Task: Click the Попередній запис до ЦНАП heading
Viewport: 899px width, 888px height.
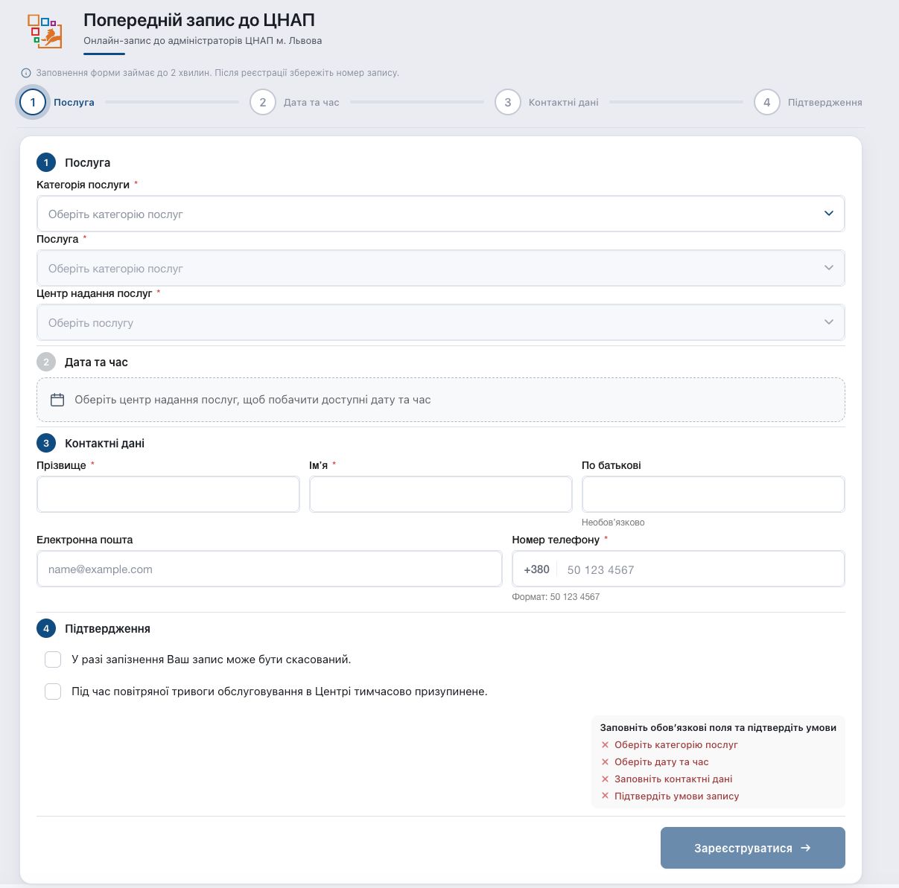Action: tap(199, 20)
